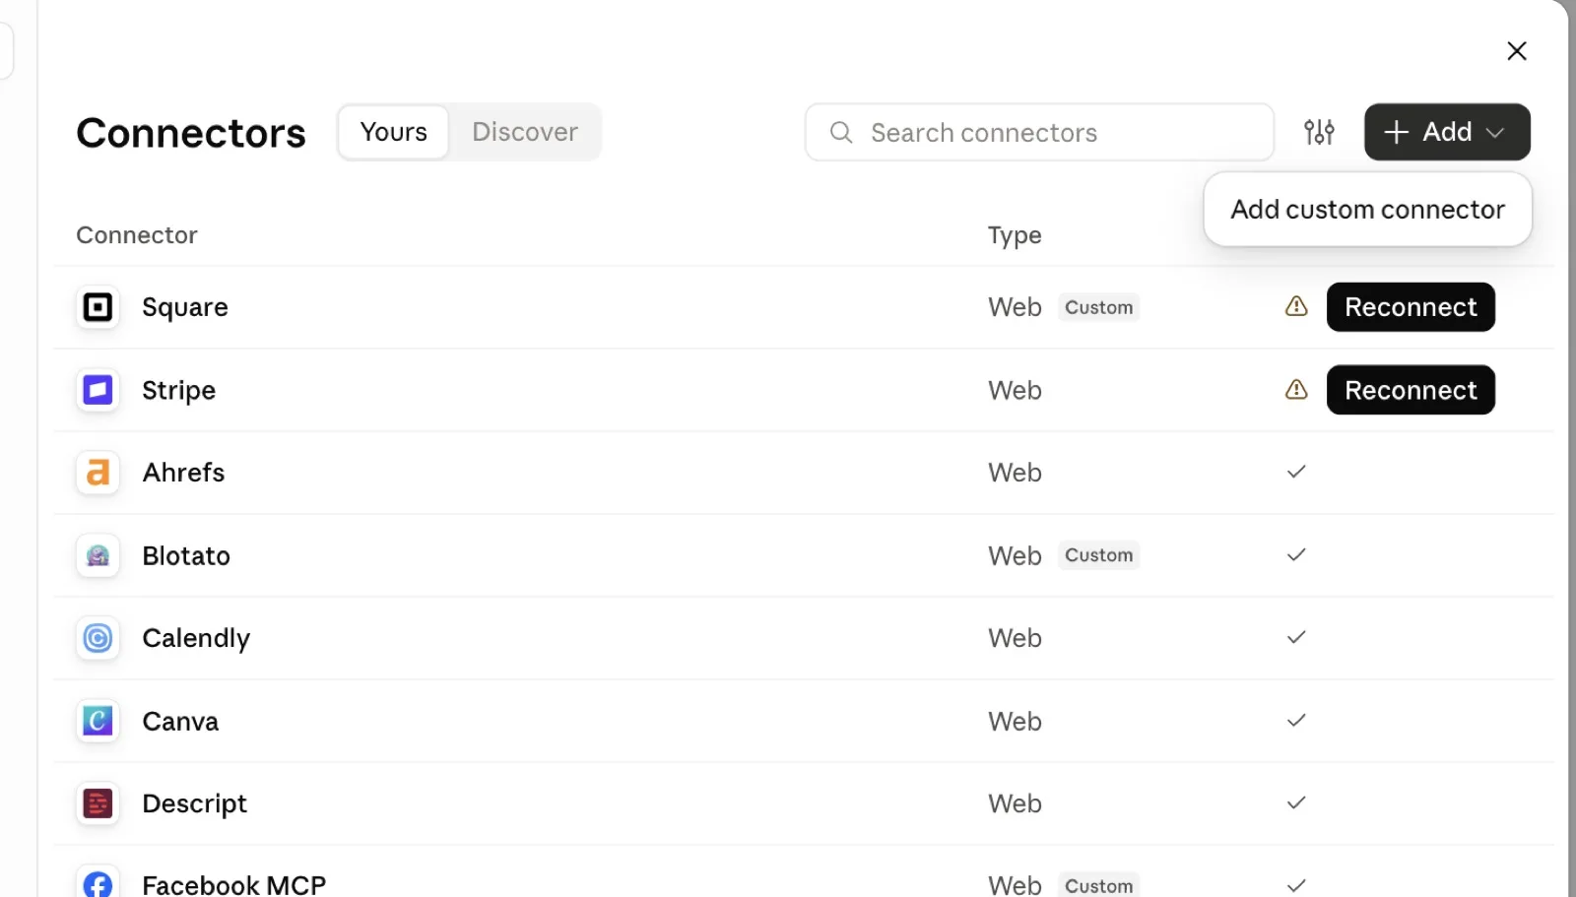The width and height of the screenshot is (1576, 897).
Task: Click the Canva connector icon
Action: (98, 721)
